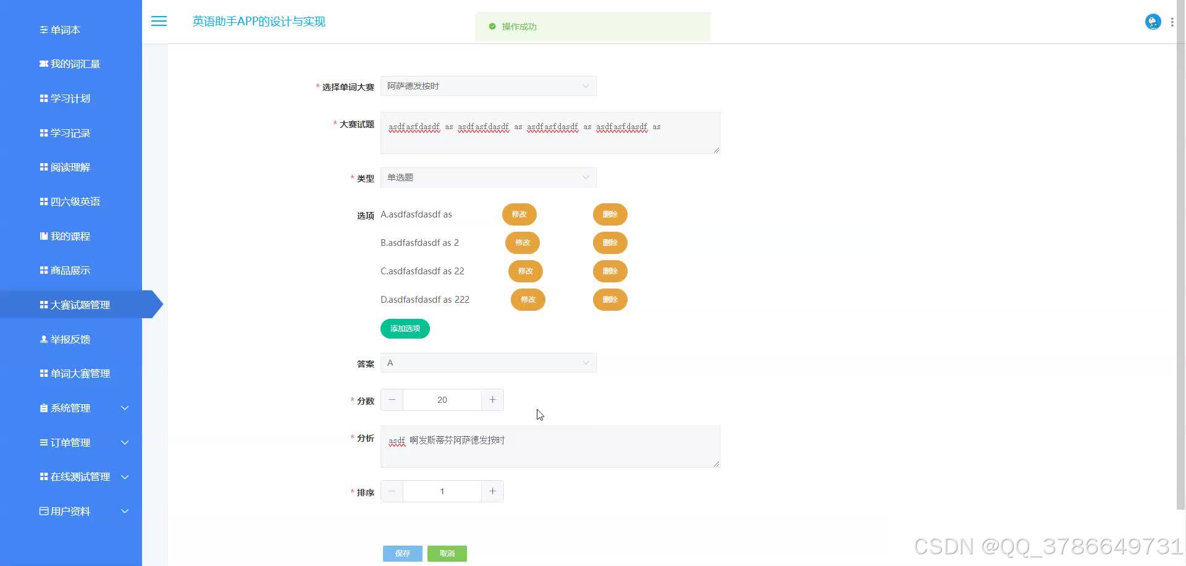Screen dimensions: 1186x566
Task: Toggle the hamburger sidebar menu icon
Action: [x=159, y=21]
